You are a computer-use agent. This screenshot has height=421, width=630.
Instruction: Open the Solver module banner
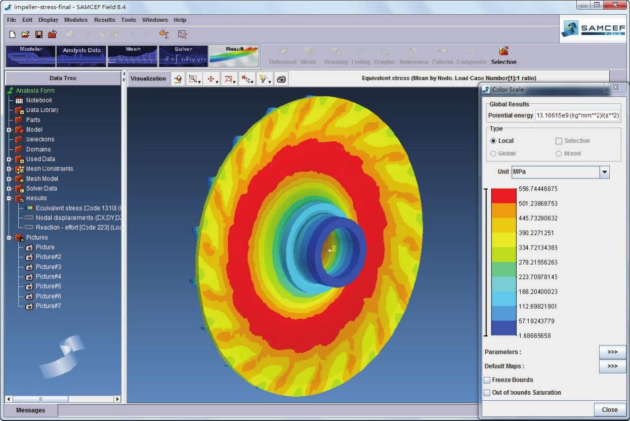tap(183, 56)
